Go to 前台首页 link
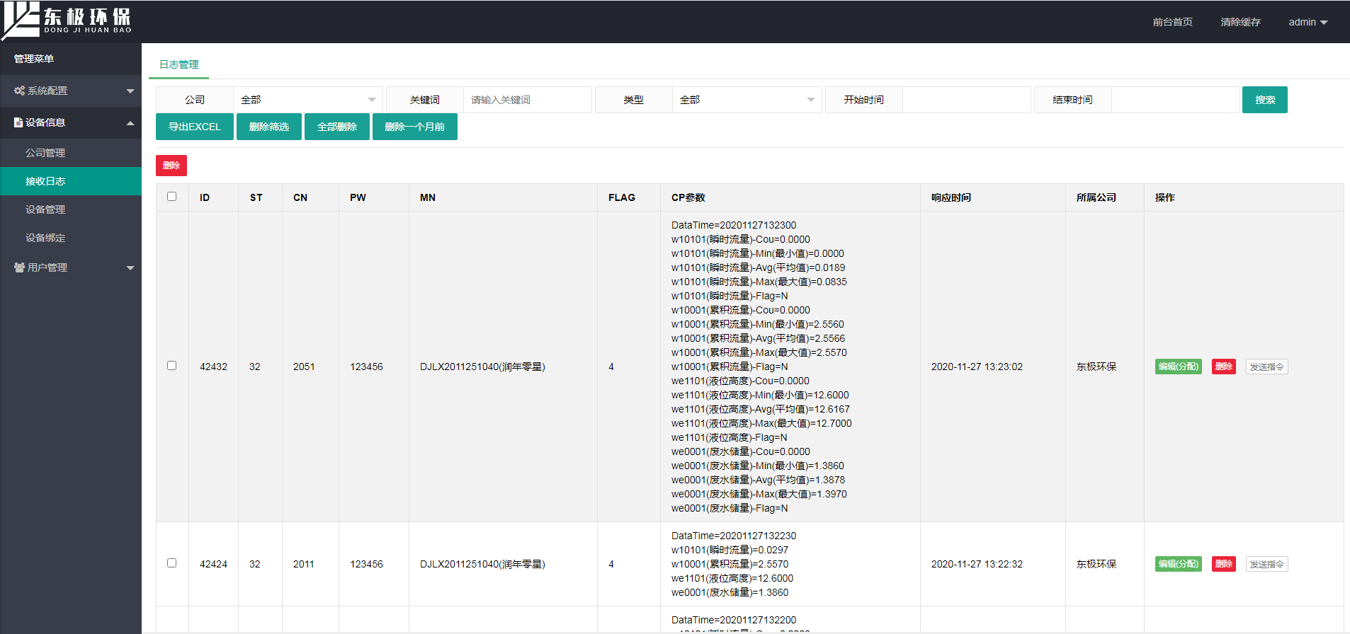The image size is (1350, 634). click(1172, 22)
